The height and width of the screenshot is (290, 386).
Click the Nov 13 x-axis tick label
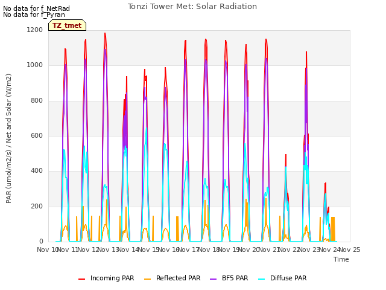tap(109, 250)
